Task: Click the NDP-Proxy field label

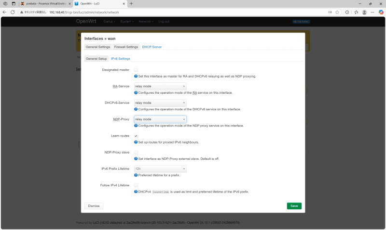Action: click(121, 119)
